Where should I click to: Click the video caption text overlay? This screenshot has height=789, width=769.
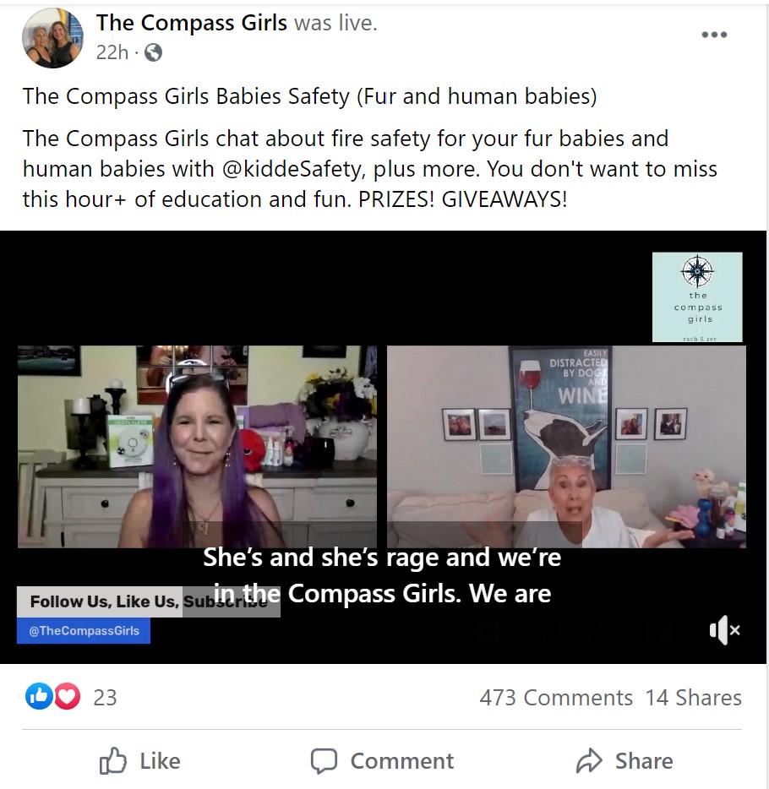[x=382, y=575]
